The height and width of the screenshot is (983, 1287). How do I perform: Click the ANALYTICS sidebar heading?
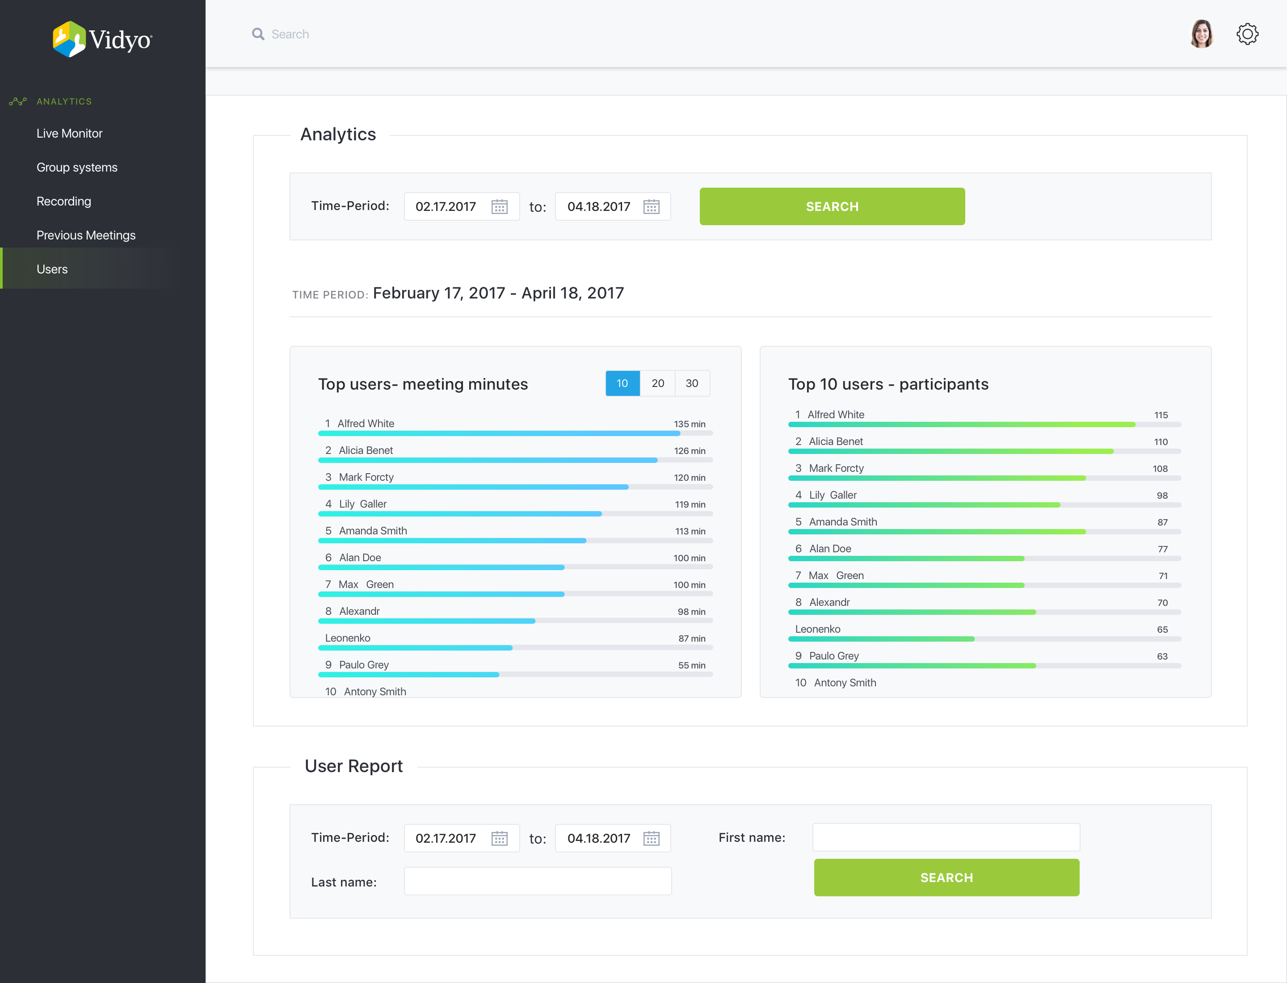pyautogui.click(x=64, y=101)
